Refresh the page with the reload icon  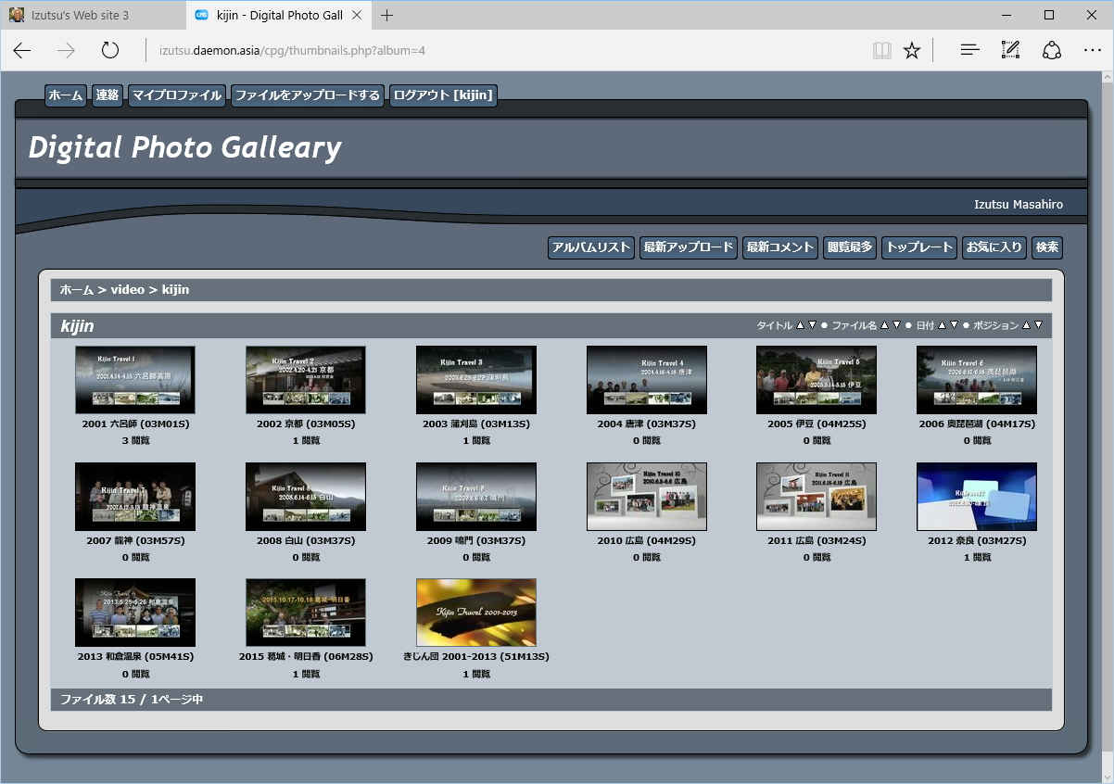point(110,50)
